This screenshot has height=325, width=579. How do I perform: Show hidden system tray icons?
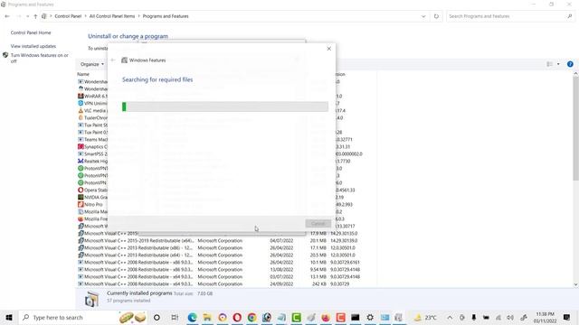[x=450, y=317]
